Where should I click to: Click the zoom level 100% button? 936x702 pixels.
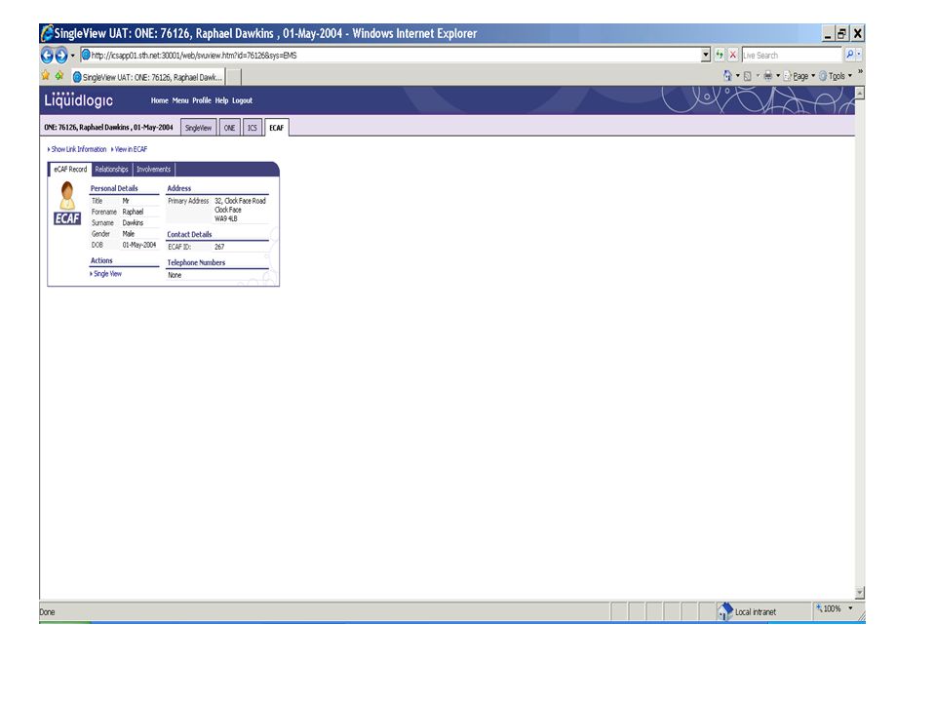tap(828, 608)
